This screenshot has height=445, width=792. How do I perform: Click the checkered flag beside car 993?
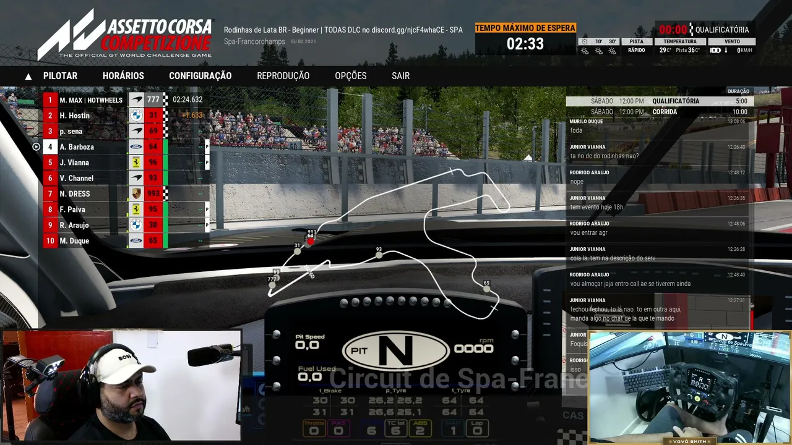(165, 194)
